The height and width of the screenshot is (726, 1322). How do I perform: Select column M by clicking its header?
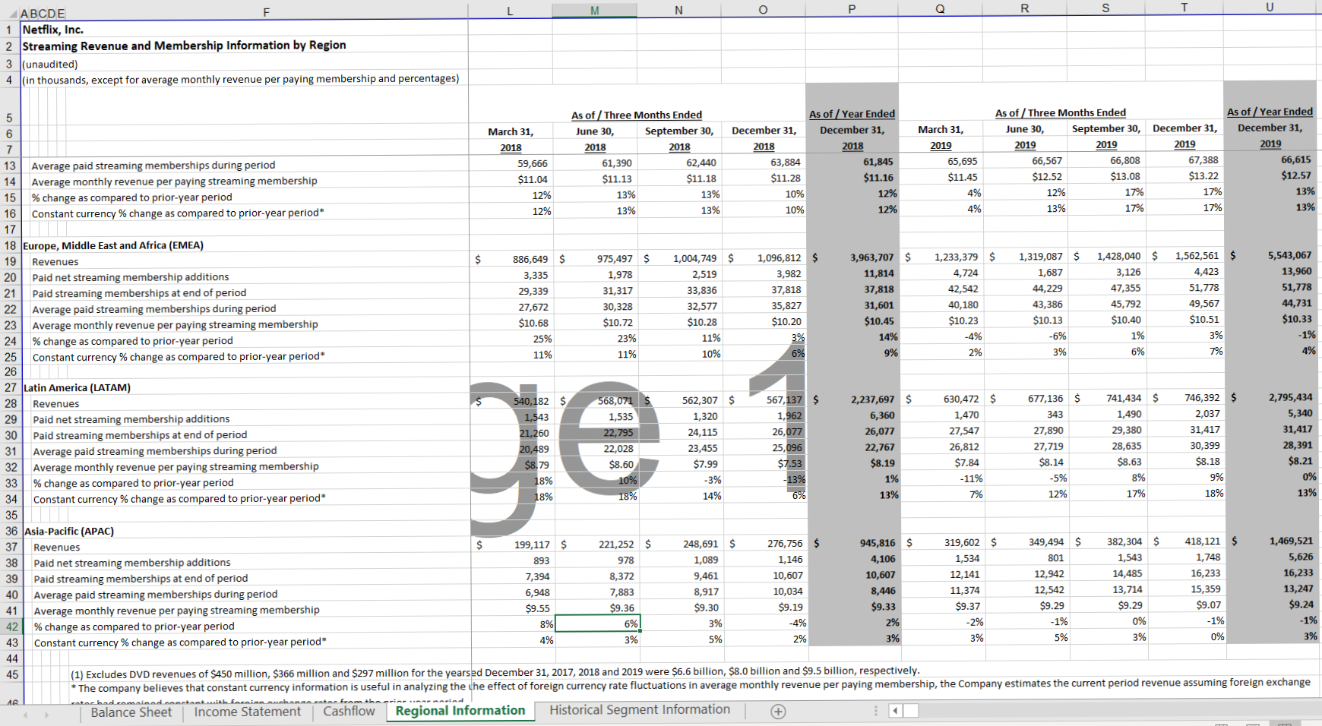click(x=595, y=11)
